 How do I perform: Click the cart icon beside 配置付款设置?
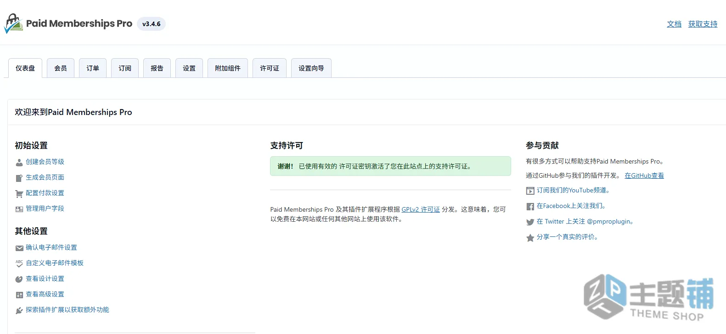[19, 193]
